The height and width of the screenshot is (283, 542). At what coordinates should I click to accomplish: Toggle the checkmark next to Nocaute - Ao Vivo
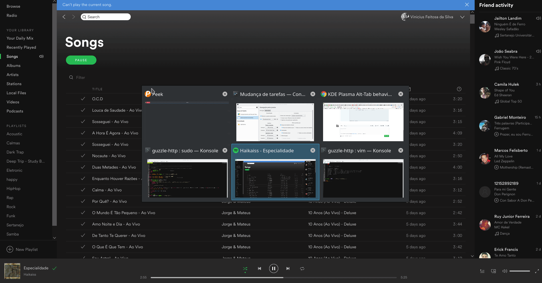[x=83, y=156]
